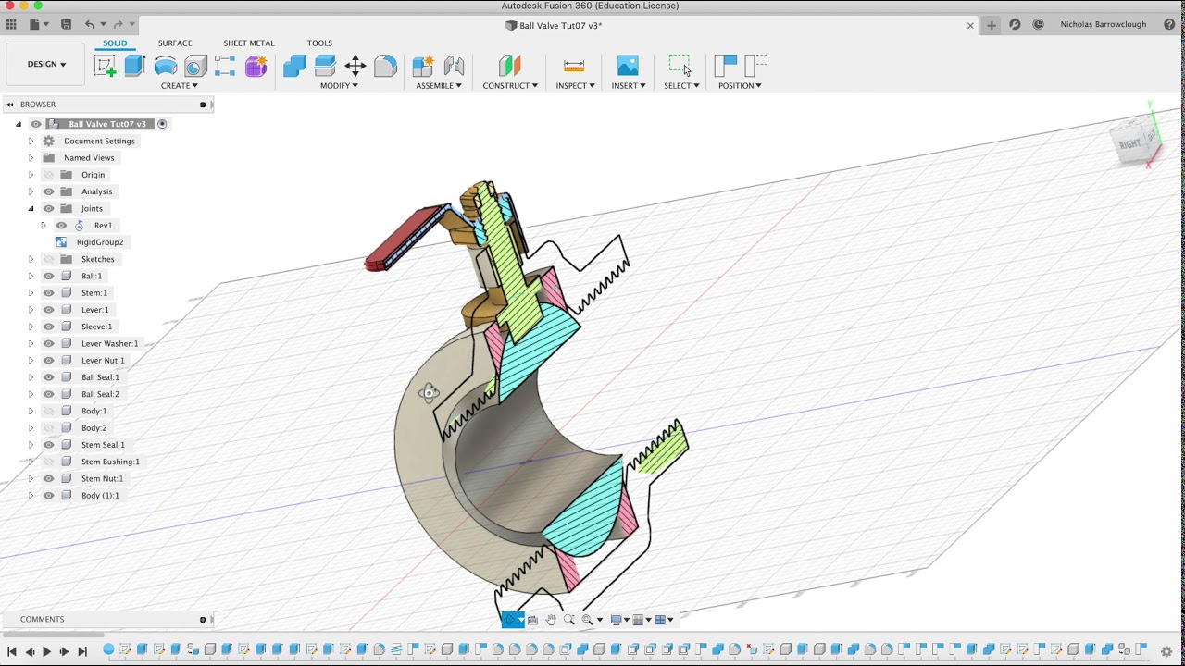1185x666 pixels.
Task: Click the Capture Position icon
Action: pyautogui.click(x=726, y=66)
